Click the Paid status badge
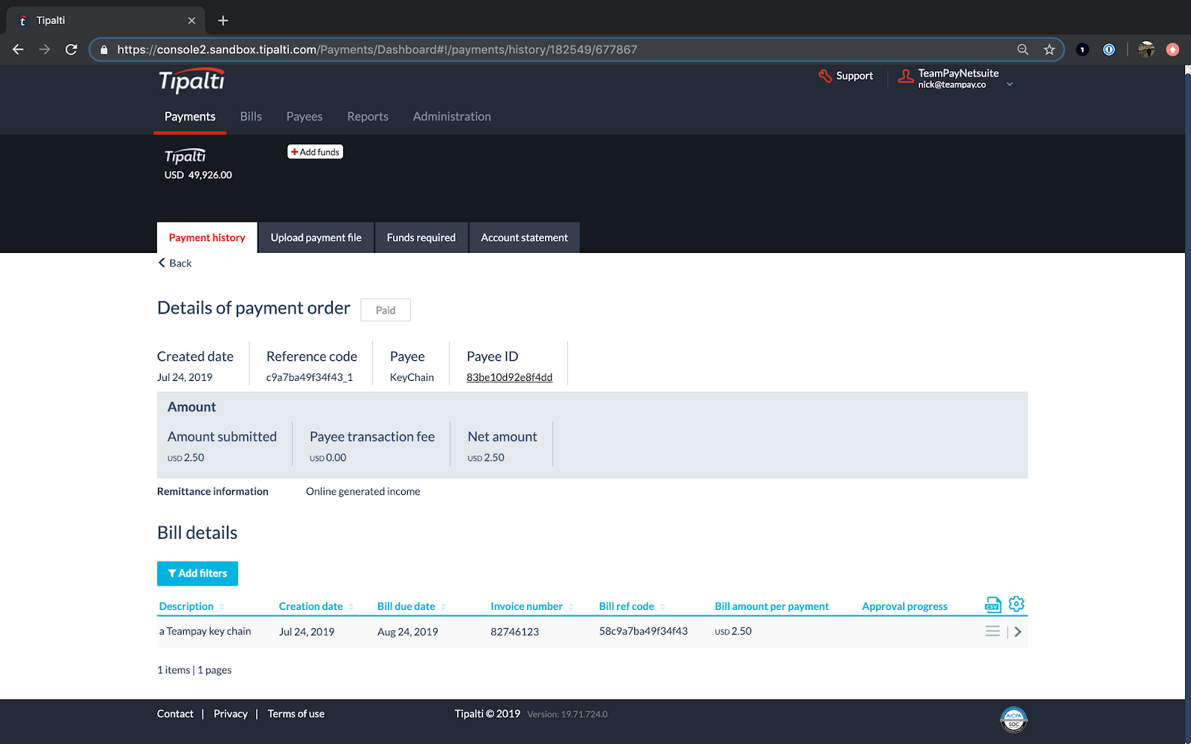1191x744 pixels. 386,310
